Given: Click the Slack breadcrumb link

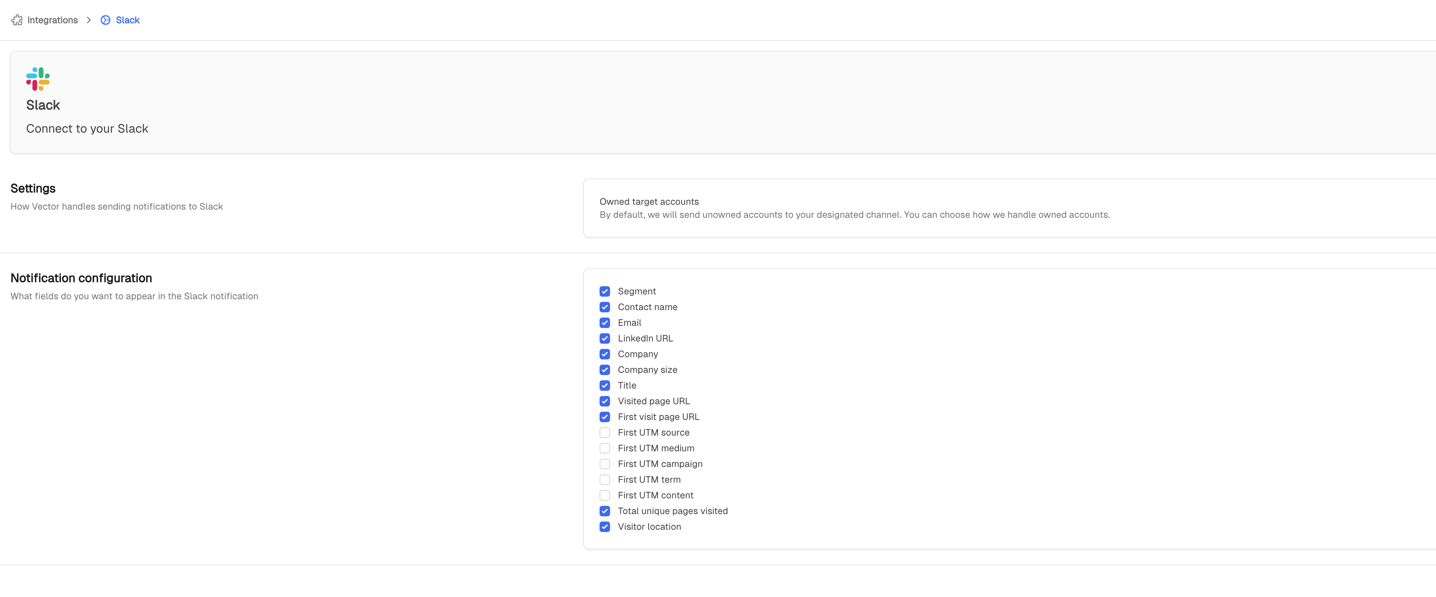Looking at the screenshot, I should [128, 20].
